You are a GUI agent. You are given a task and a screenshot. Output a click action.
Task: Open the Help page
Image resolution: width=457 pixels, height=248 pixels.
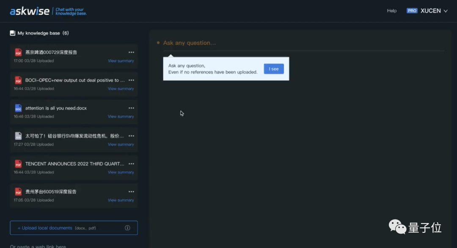(x=392, y=11)
